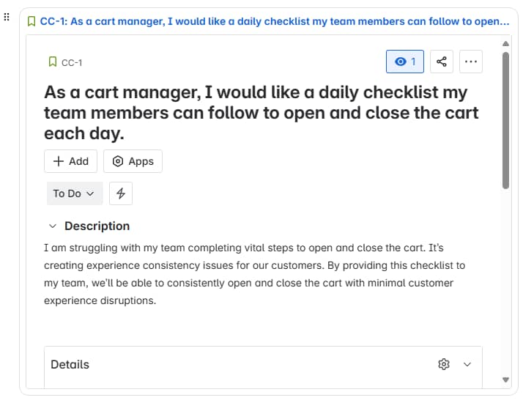Click the green bookmark icon in header link

31,21
